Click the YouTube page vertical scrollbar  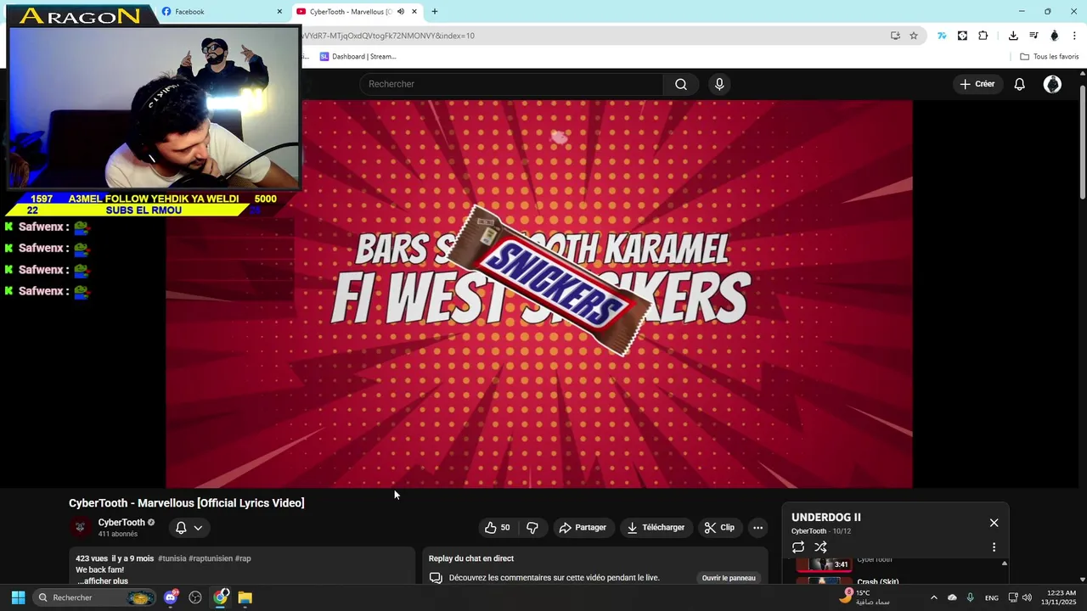click(1083, 144)
